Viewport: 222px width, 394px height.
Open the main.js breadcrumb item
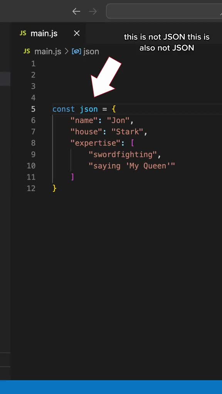coord(47,52)
